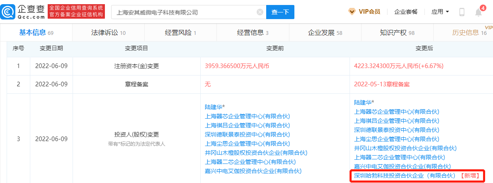Click the 章程备案 change item cell
Image resolution: width=493 pixels, height=183 pixels.
pos(136,84)
